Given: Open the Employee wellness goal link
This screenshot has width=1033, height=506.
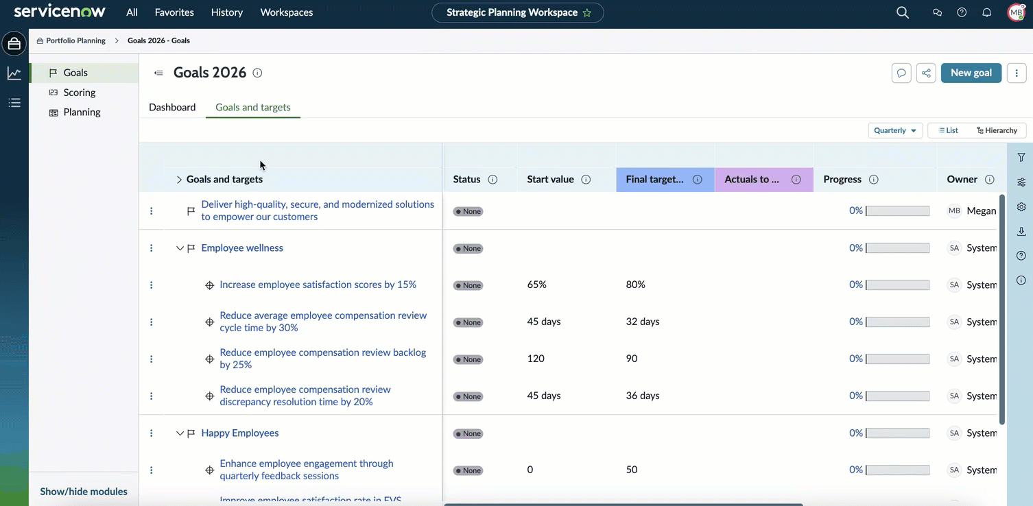Looking at the screenshot, I should (242, 248).
